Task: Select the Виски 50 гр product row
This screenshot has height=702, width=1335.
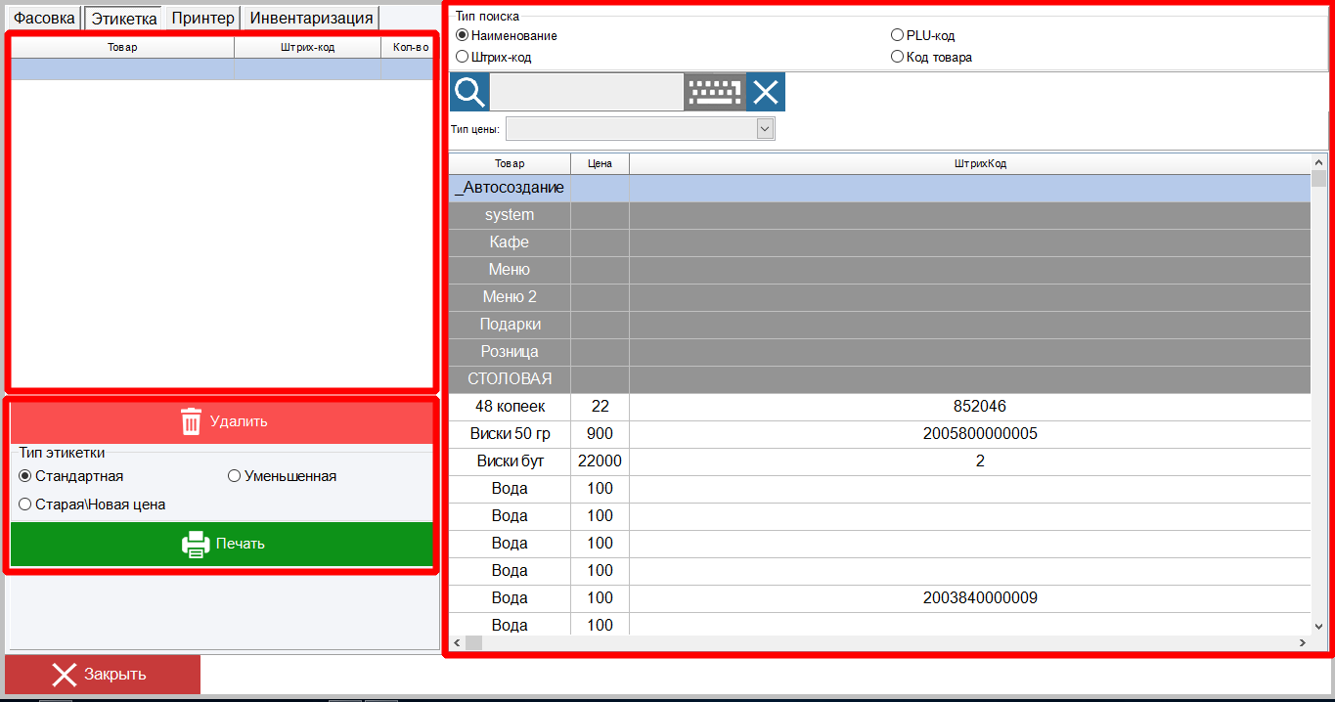Action: (509, 433)
